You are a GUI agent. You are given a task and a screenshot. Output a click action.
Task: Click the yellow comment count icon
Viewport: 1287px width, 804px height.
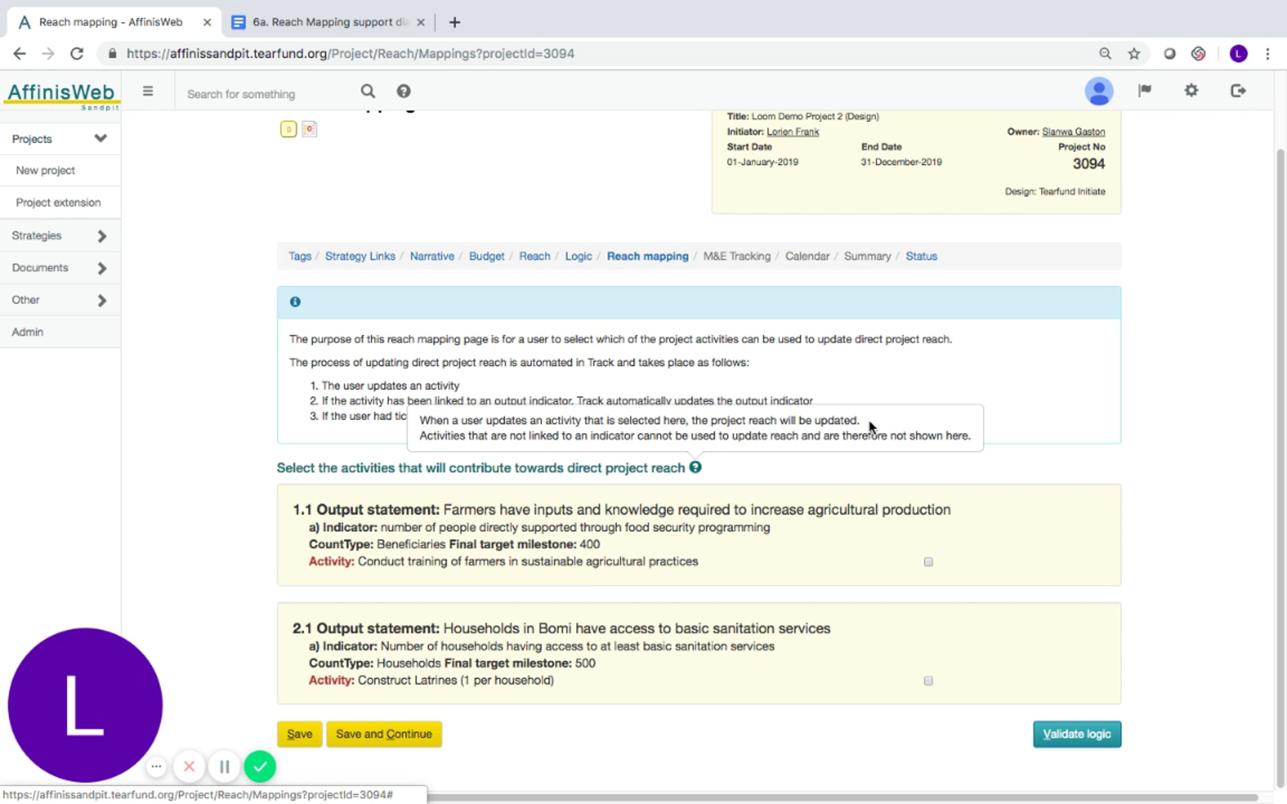tap(289, 129)
